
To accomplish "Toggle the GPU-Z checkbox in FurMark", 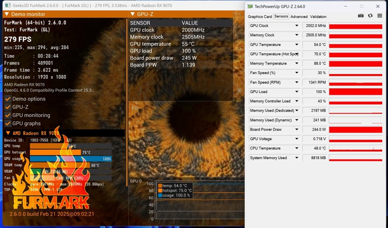I will pos(8,107).
